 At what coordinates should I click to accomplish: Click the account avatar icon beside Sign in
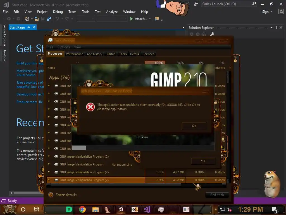tap(281, 11)
